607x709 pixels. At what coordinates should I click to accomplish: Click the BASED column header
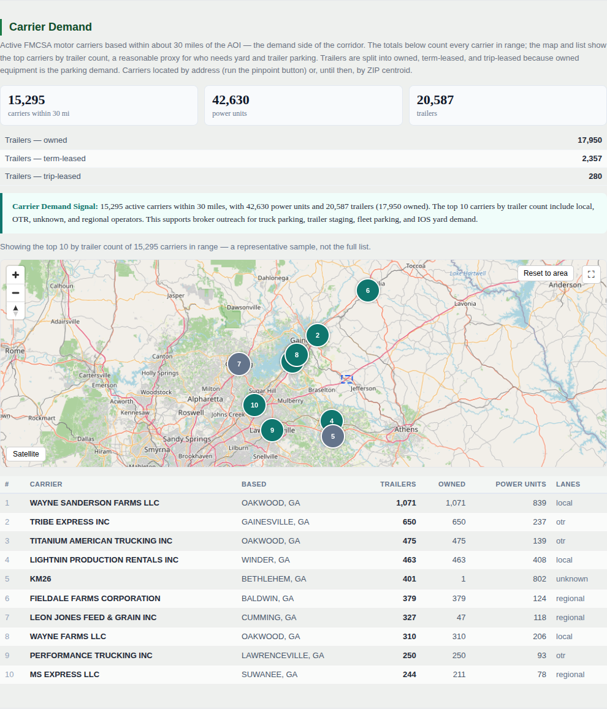(254, 484)
